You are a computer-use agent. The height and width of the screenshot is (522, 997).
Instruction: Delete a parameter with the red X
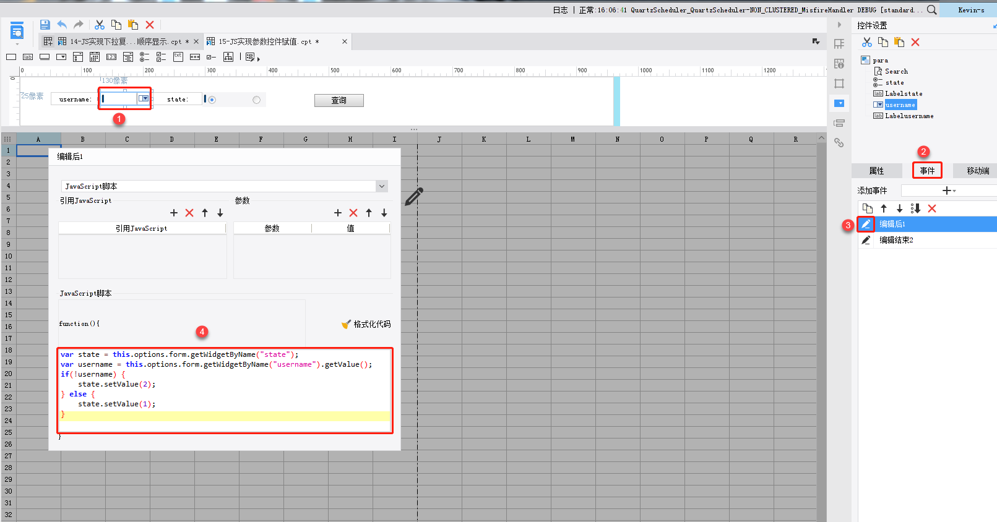(353, 213)
